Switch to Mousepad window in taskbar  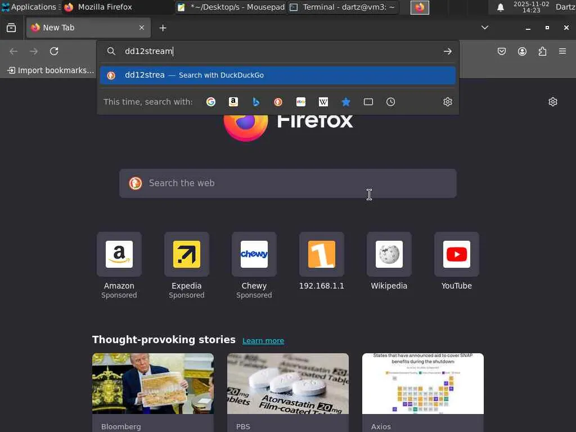click(231, 7)
